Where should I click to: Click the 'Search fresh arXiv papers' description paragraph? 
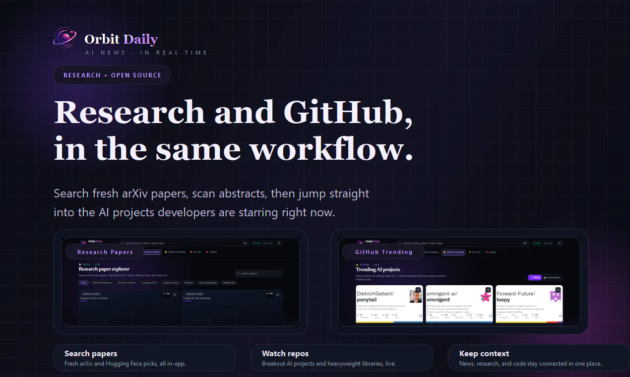pos(211,203)
